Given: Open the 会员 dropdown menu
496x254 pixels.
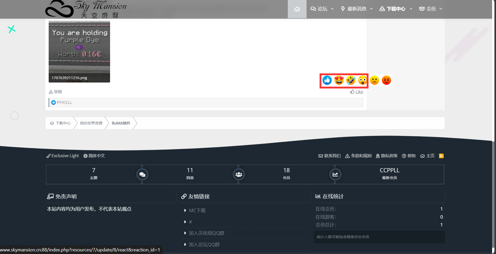Looking at the screenshot, I should tap(431, 9).
